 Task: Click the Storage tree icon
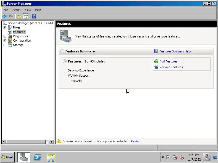[x=10, y=45]
